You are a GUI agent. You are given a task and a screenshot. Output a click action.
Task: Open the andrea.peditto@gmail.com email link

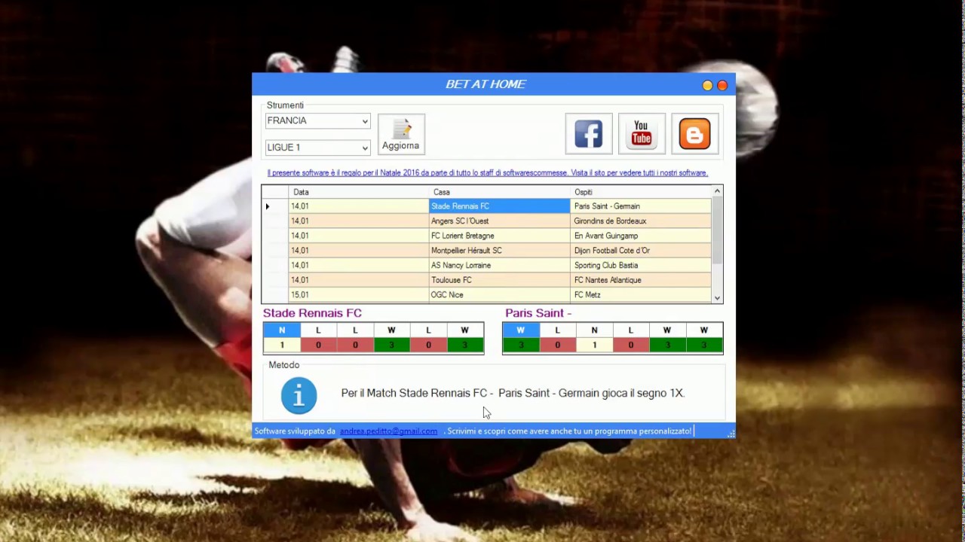pos(388,431)
